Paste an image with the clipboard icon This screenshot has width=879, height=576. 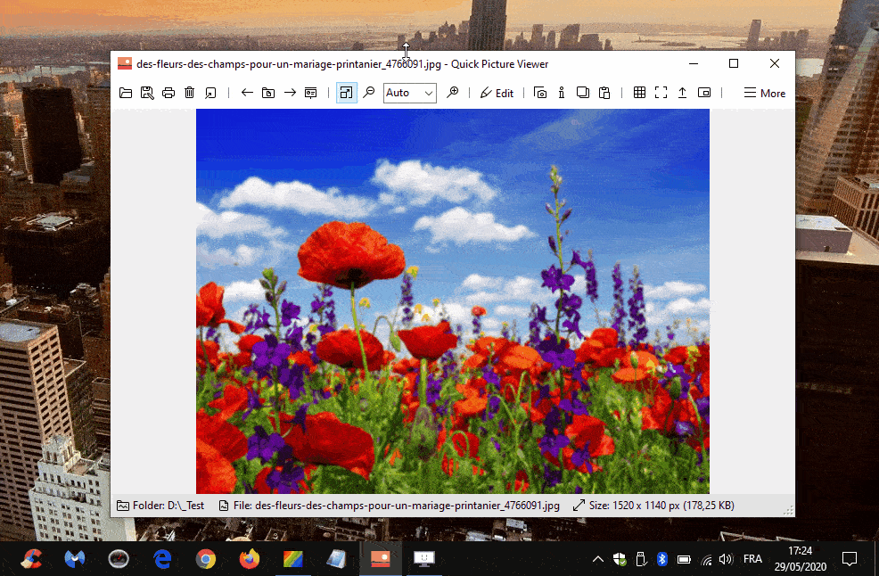click(x=604, y=93)
